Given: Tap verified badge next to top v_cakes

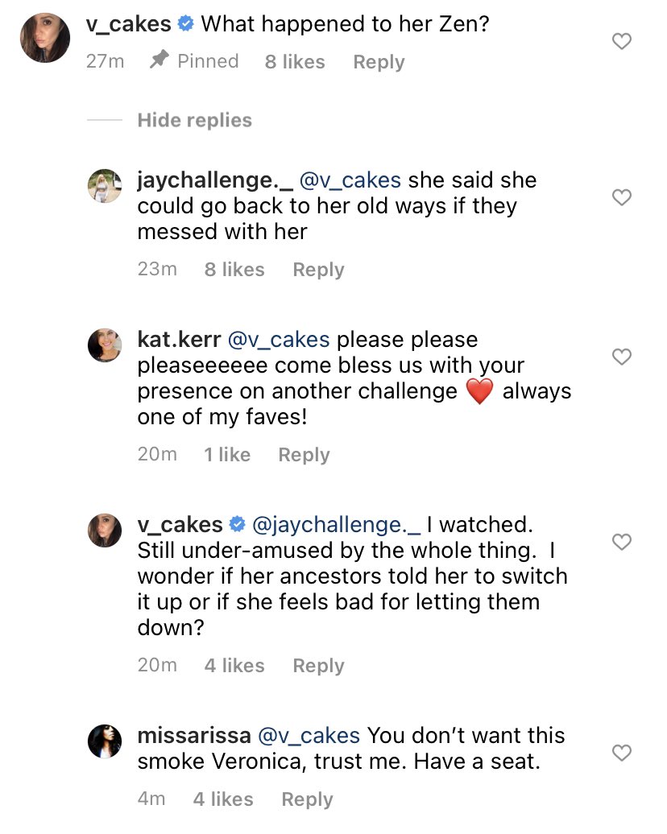Looking at the screenshot, I should (x=185, y=23).
